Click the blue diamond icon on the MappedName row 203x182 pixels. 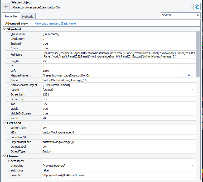pos(189,75)
